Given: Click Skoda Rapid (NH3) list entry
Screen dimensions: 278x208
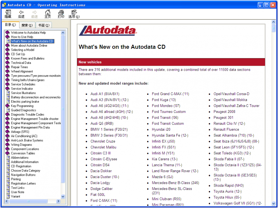Looking at the screenshot, I should (x=229, y=186).
